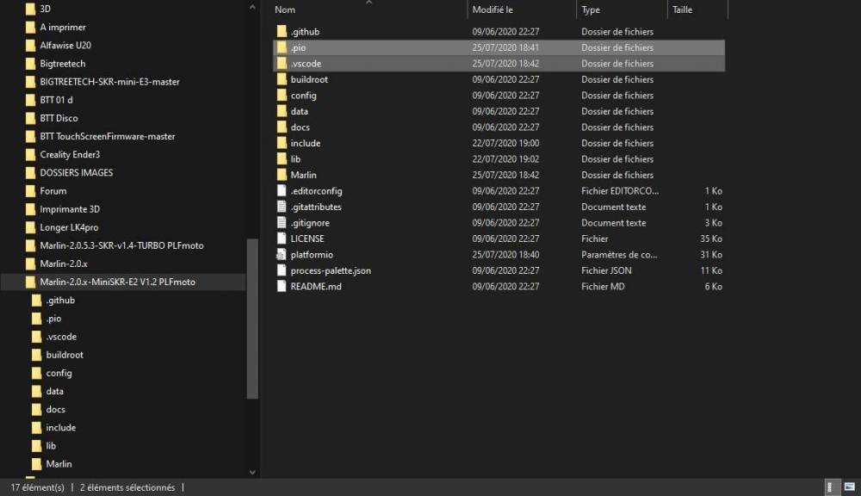Select Imprimante 3D tree folder
861x496 pixels.
click(70, 208)
